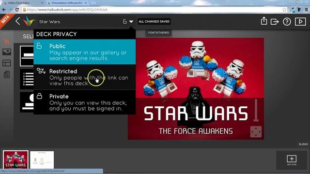Switch to the Presentation Software browser tab

coord(67,3)
